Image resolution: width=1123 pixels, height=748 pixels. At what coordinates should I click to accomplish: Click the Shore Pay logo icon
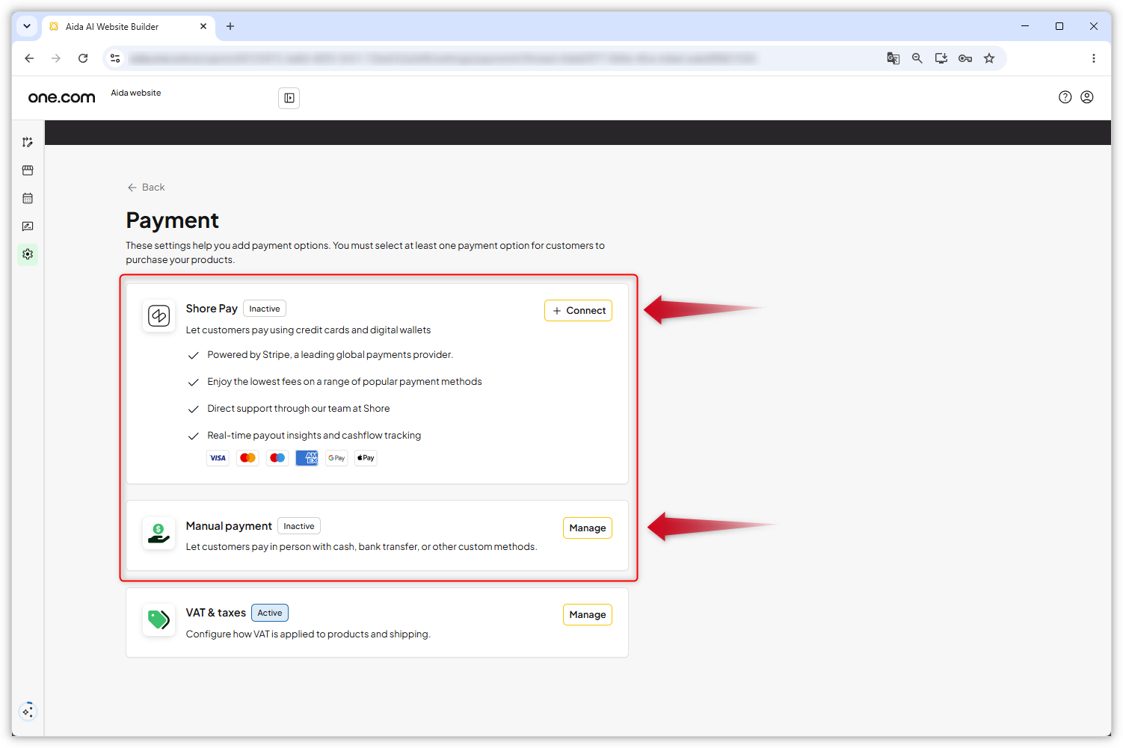(159, 316)
